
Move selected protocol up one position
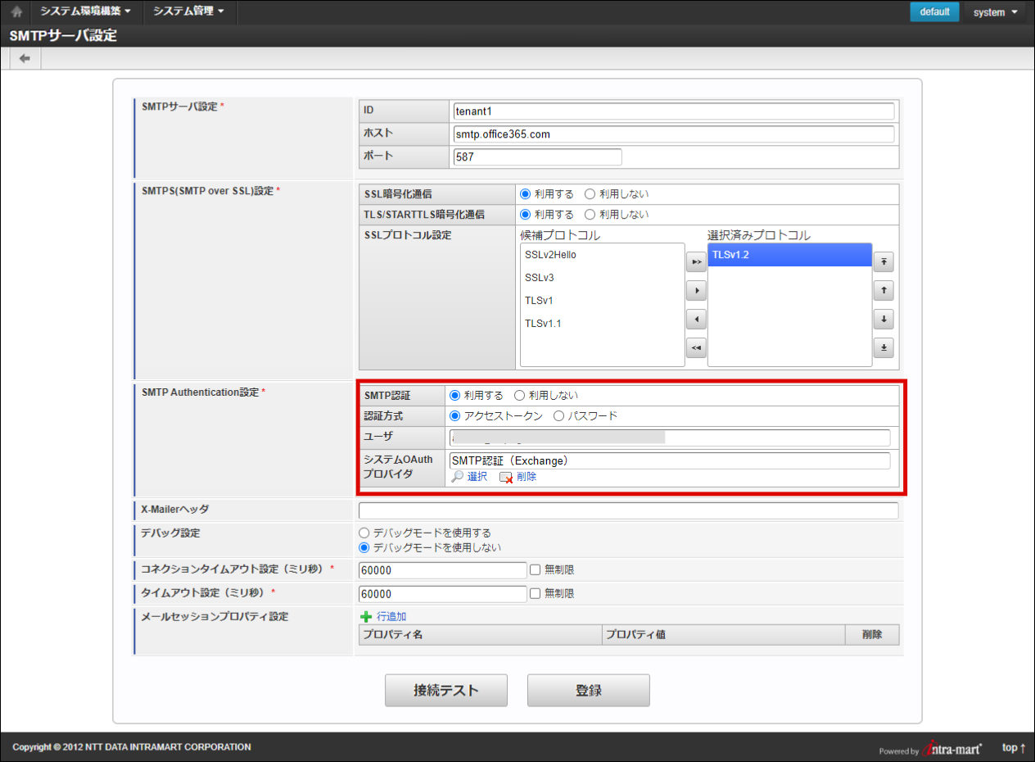(x=883, y=291)
